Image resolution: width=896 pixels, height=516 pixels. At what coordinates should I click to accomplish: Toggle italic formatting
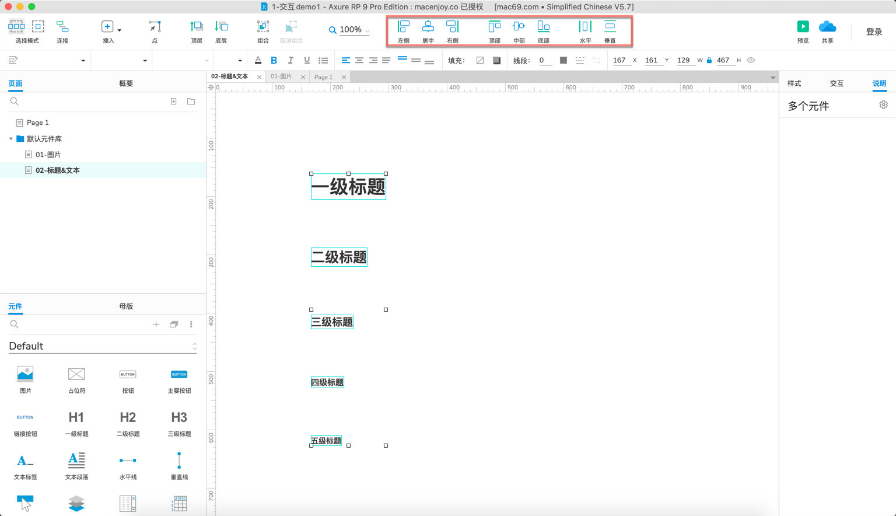click(290, 60)
